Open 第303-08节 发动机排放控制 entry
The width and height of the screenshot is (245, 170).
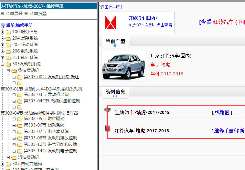click(x=50, y=138)
